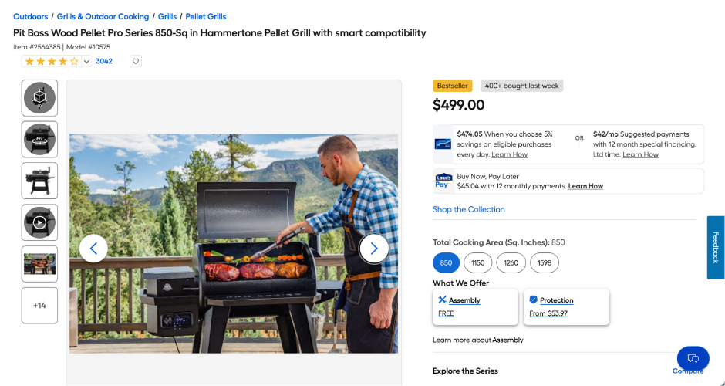Open the chat bubble button
The width and height of the screenshot is (725, 386).
point(693,358)
